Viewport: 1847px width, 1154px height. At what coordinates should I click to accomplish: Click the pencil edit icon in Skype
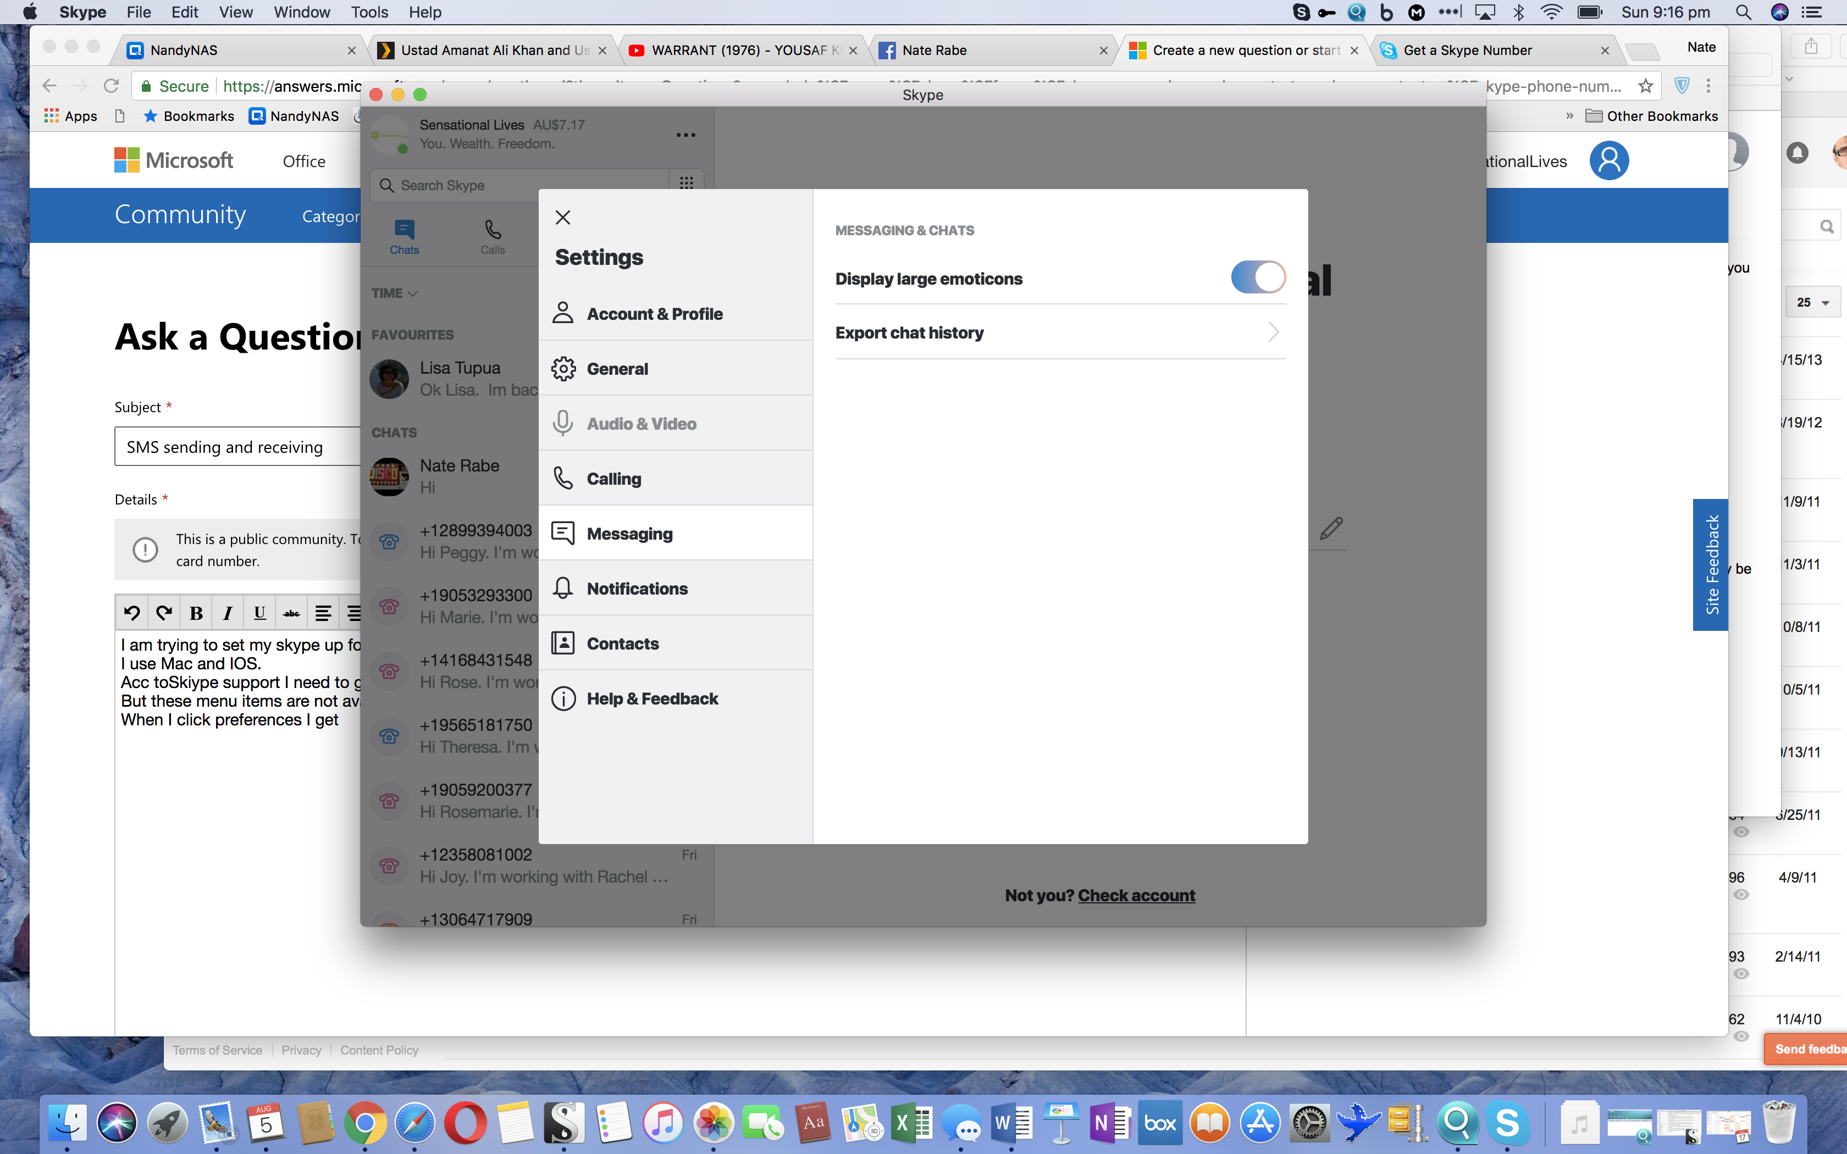click(1331, 528)
